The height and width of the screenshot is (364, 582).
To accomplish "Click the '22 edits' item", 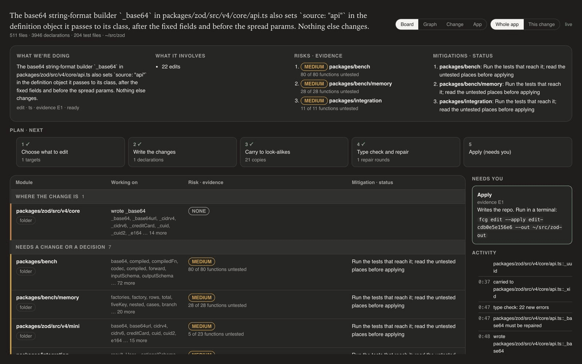I will tap(171, 67).
